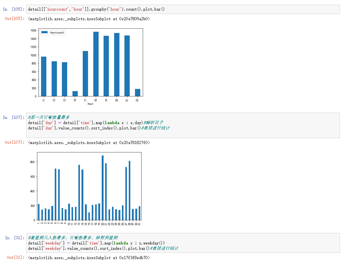
Task: Select the In [31] cell prompt
Action: click(x=14, y=238)
